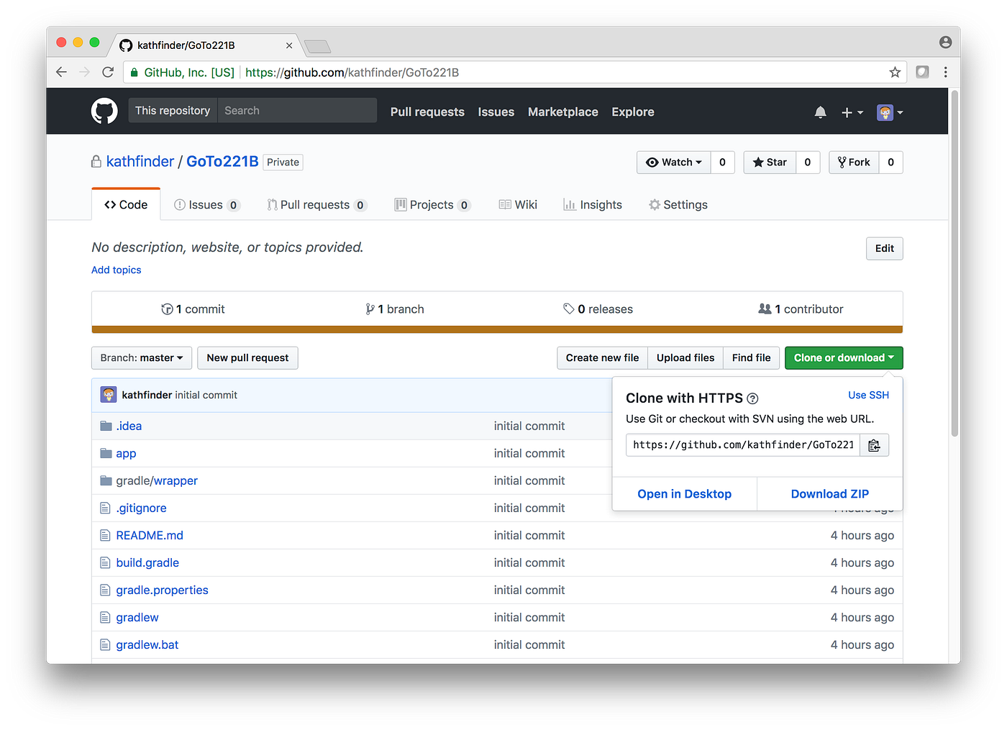Click the folder icon next to app

click(x=105, y=453)
